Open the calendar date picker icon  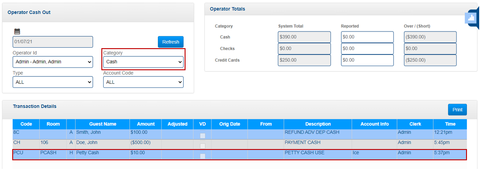(x=17, y=31)
